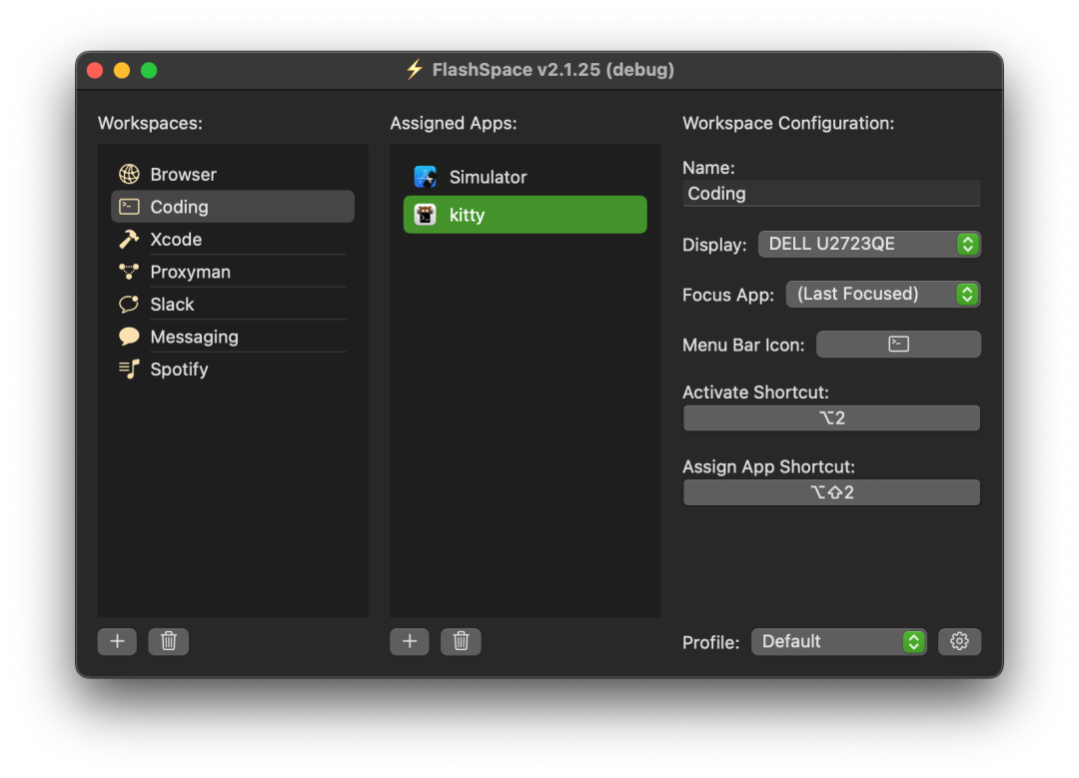Select the Slack workspace icon

(x=129, y=304)
